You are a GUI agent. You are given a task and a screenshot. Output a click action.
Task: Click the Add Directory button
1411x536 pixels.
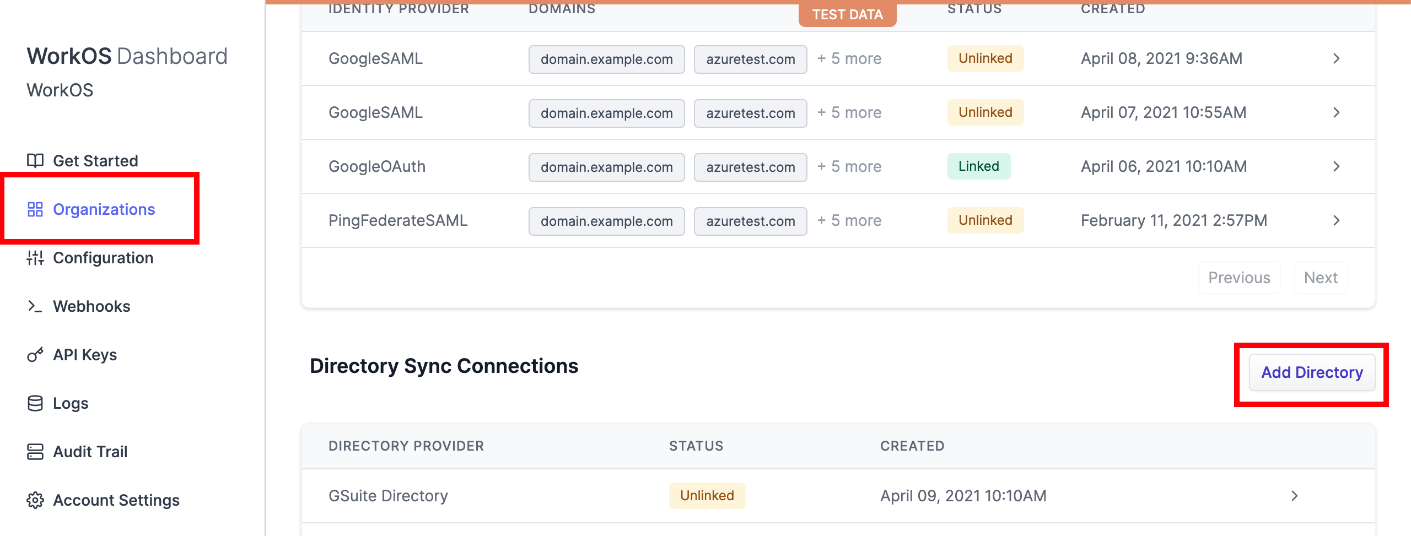tap(1312, 372)
